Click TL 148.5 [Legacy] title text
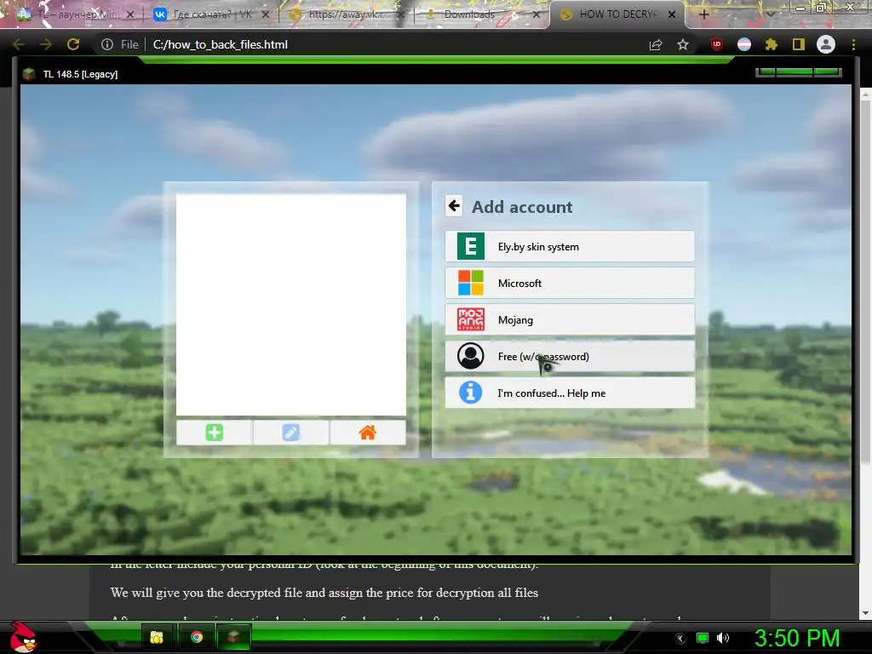The image size is (872, 654). pos(81,74)
